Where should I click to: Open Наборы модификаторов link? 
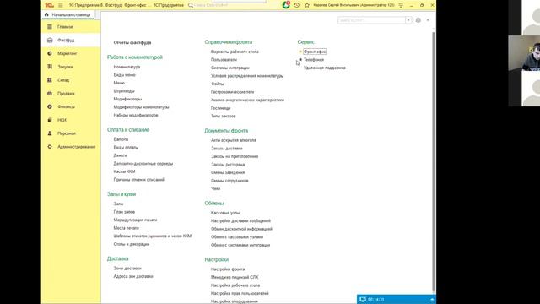[136, 115]
